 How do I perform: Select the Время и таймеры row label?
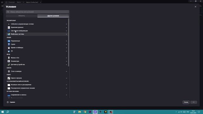click(17, 48)
